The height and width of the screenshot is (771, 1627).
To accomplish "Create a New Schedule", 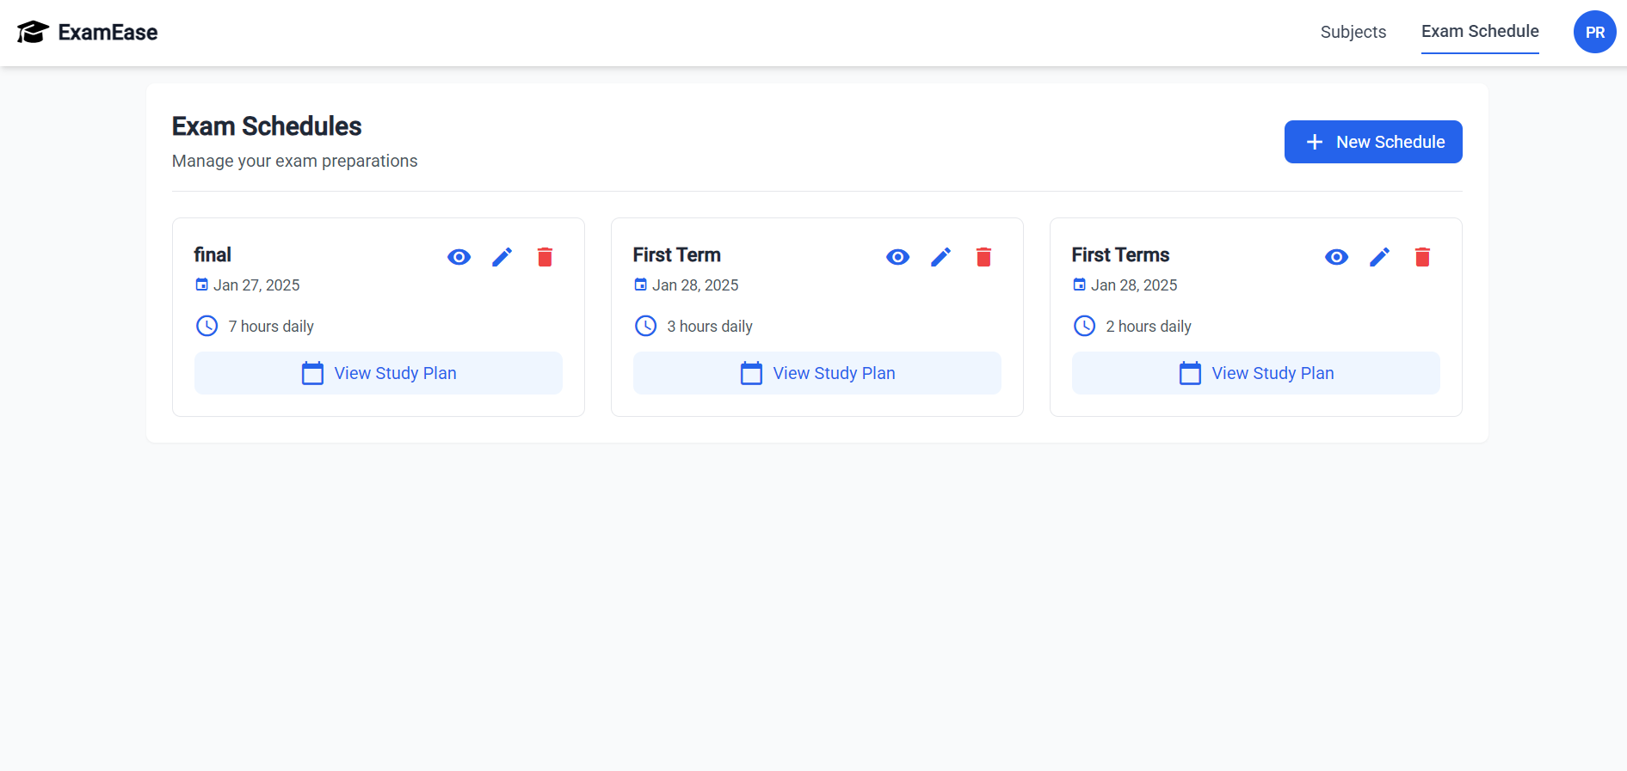I will click(1373, 142).
